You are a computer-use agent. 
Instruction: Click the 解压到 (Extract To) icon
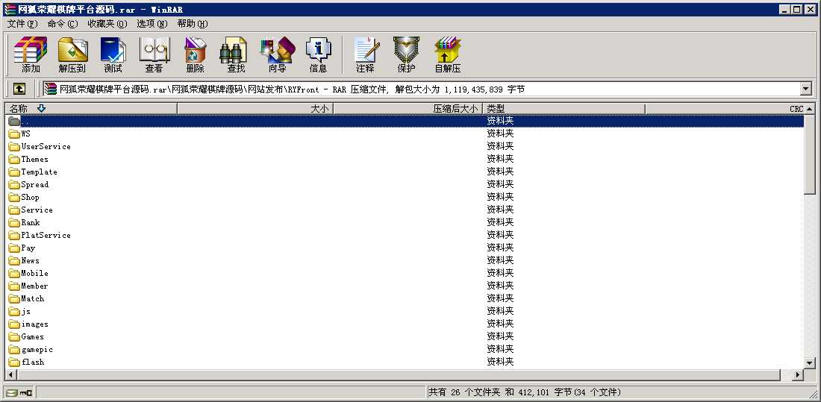pyautogui.click(x=72, y=55)
